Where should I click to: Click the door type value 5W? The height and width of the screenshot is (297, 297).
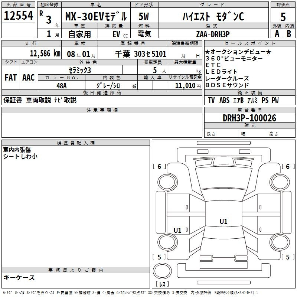pyautogui.click(x=144, y=16)
